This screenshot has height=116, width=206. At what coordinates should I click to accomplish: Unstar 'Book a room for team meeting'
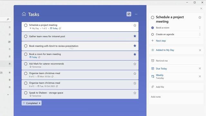[x=135, y=54]
